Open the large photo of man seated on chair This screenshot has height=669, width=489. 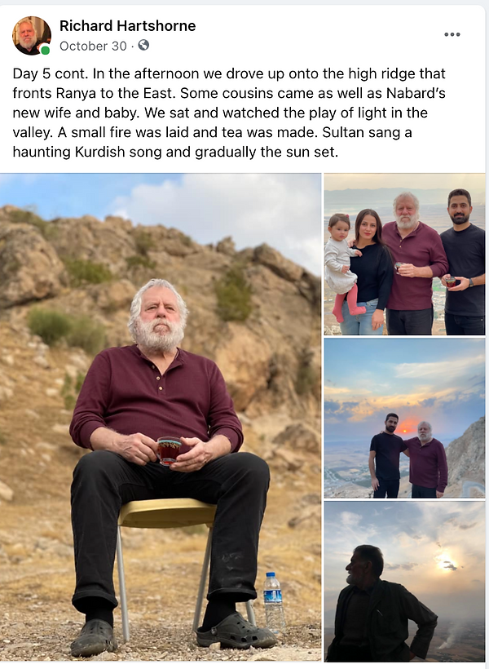pyautogui.click(x=161, y=417)
